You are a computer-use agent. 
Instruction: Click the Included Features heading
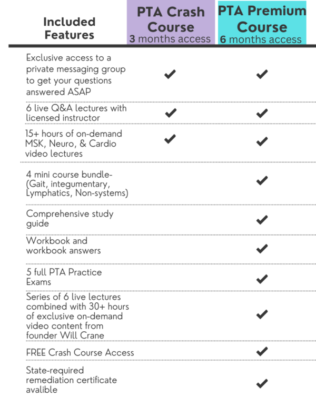click(69, 28)
